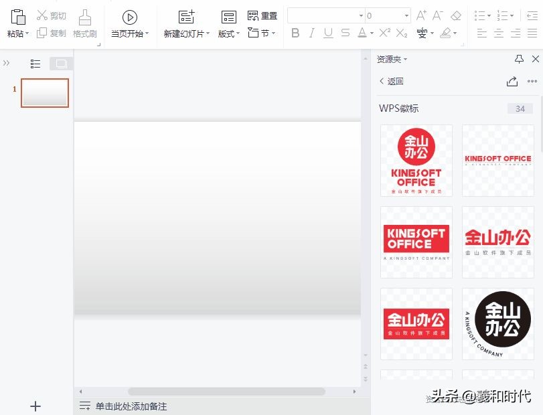The width and height of the screenshot is (543, 415).
Task: Open the more options (…) menu
Action: click(x=532, y=82)
